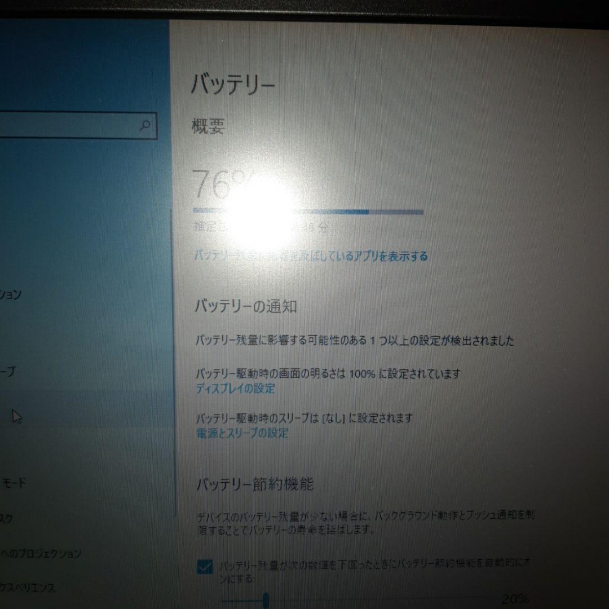609x609 pixels.
Task: Open ディスプレイの設定 from the brightness notice
Action: pos(233,389)
